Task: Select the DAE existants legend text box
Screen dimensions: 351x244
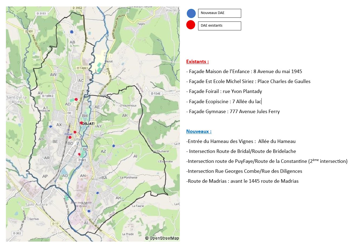Action: coord(219,26)
